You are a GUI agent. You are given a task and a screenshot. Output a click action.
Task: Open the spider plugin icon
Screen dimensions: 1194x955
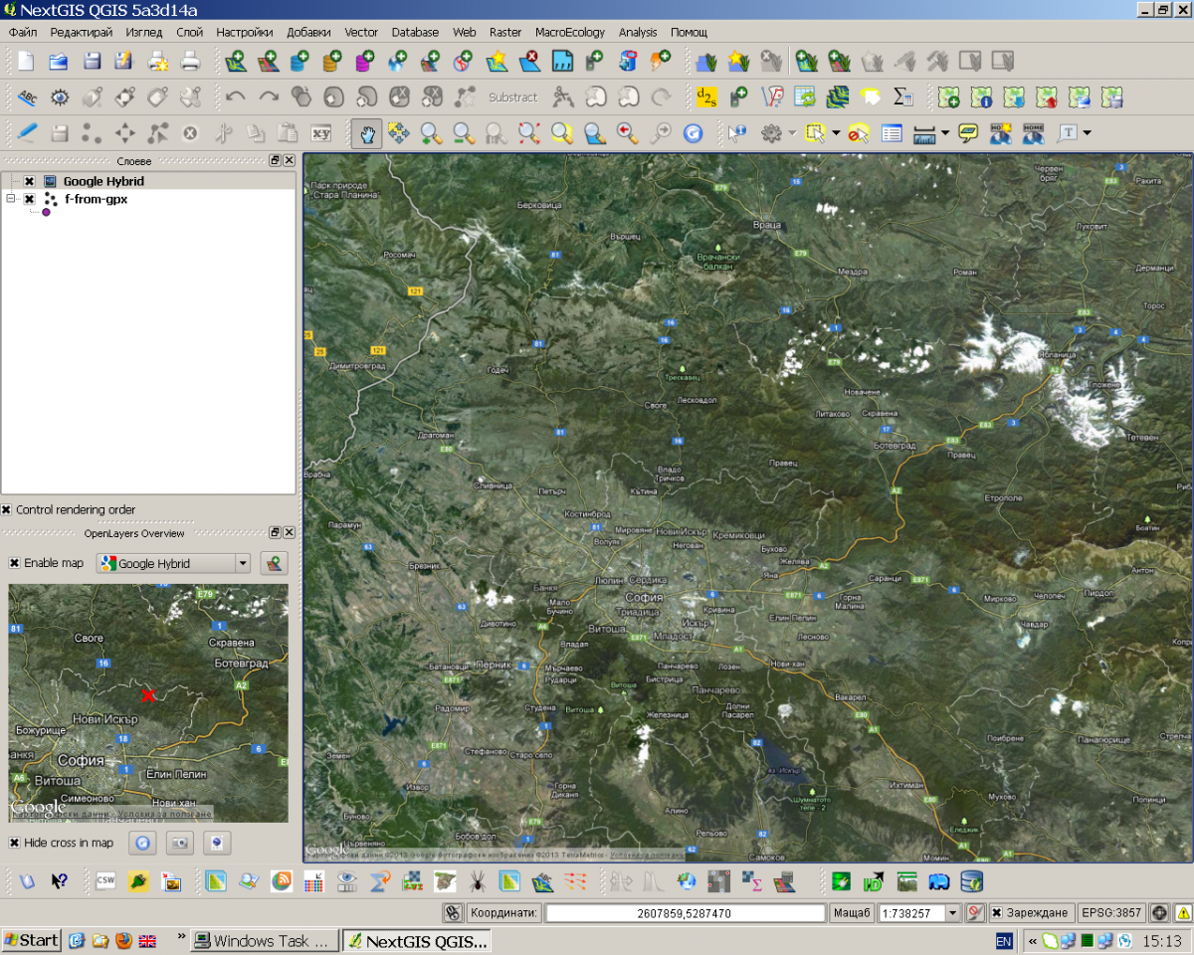click(477, 881)
